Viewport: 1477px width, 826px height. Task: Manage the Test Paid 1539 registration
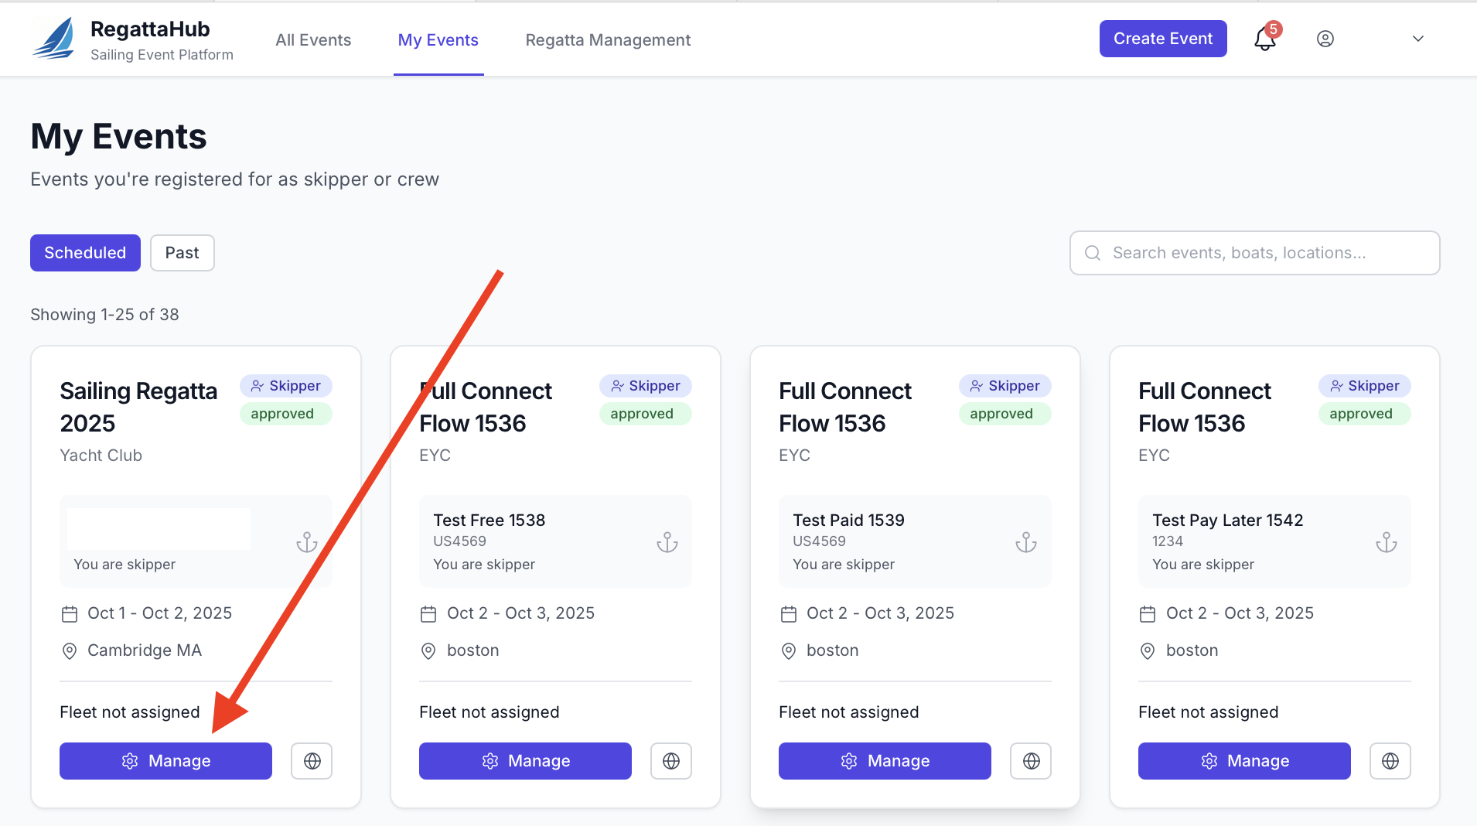click(884, 760)
